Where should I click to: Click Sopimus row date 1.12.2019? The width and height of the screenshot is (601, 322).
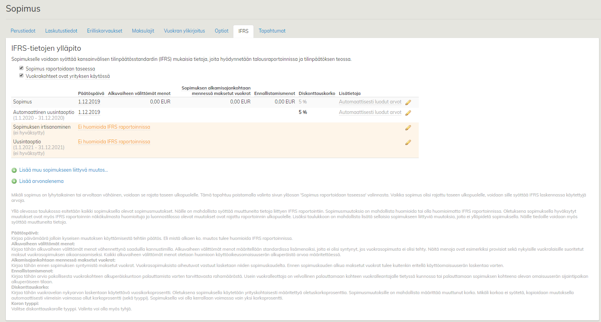(89, 102)
